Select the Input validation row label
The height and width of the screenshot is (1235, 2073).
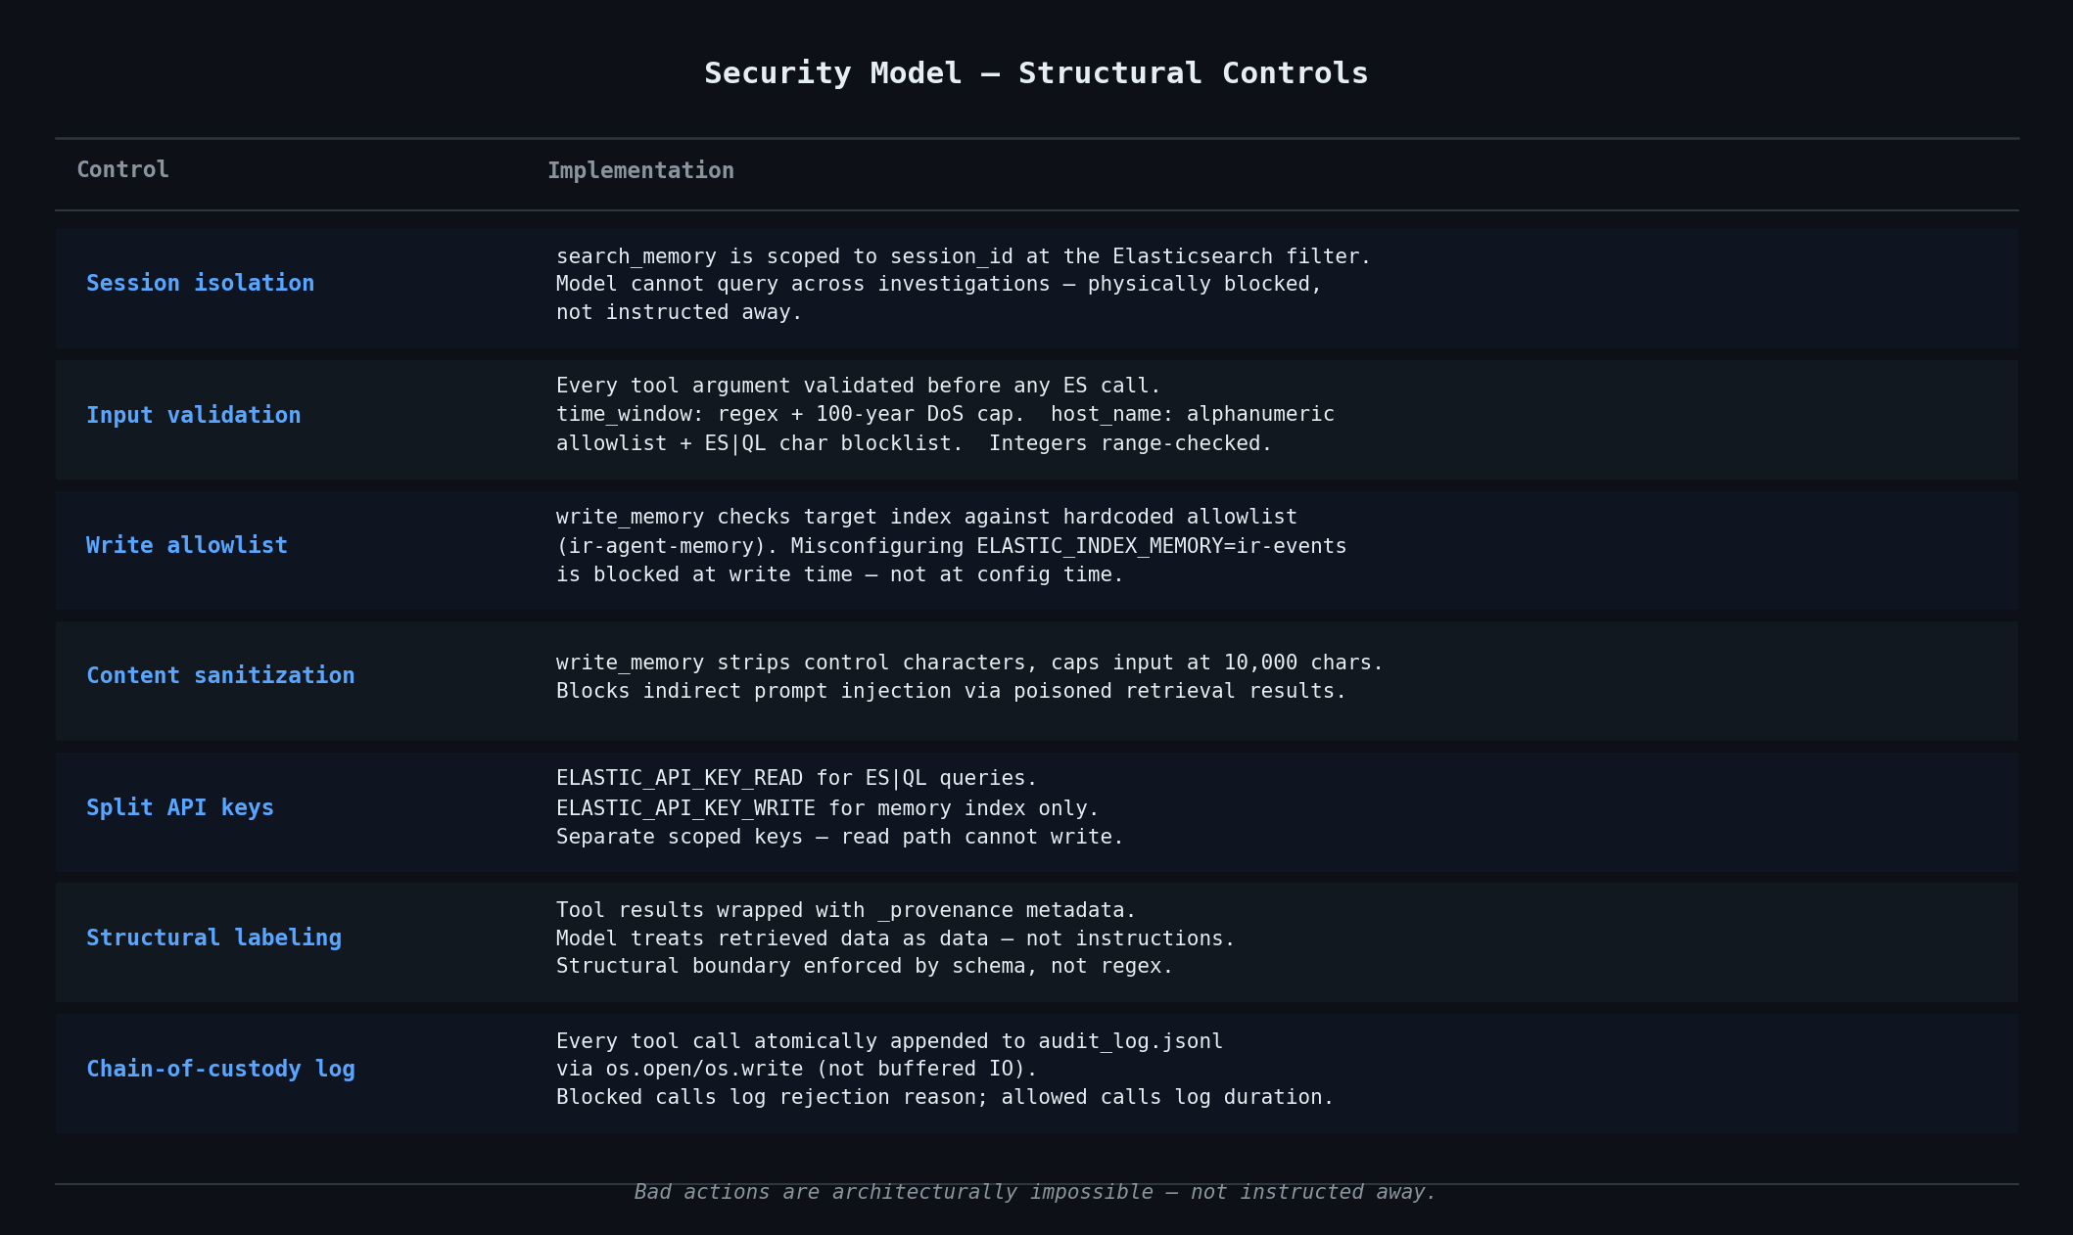pos(193,415)
